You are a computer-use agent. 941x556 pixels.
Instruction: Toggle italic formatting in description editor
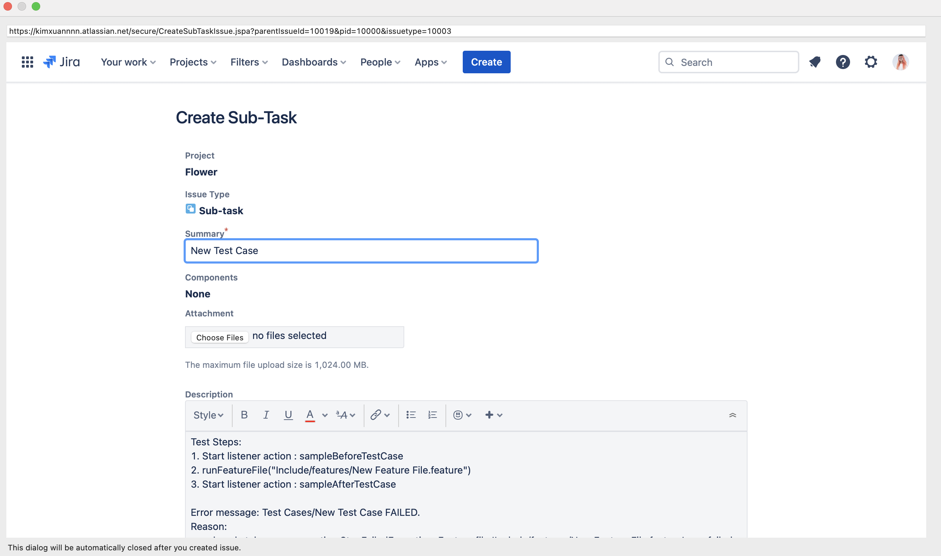[x=266, y=415]
